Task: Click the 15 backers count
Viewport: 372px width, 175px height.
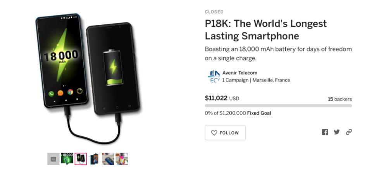Action: click(339, 99)
